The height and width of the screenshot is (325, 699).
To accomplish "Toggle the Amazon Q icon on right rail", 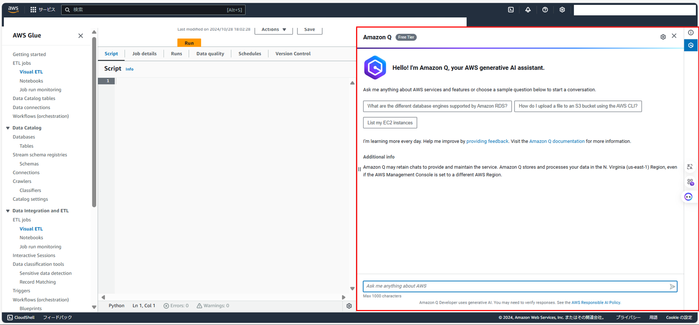I will pos(691,45).
